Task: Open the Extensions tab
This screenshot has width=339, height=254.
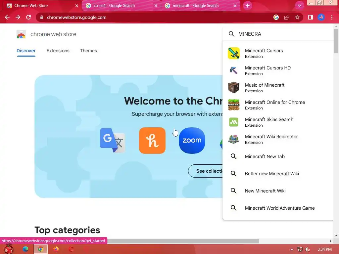Action: click(x=58, y=51)
